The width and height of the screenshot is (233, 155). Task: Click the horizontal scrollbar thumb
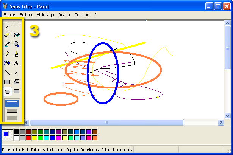[x=107, y=122]
